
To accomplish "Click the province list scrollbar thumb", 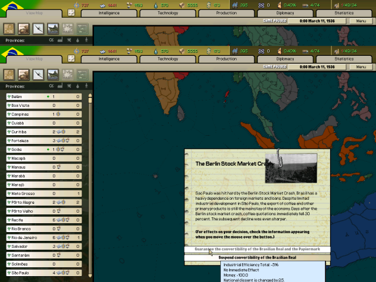I will click(90, 100).
